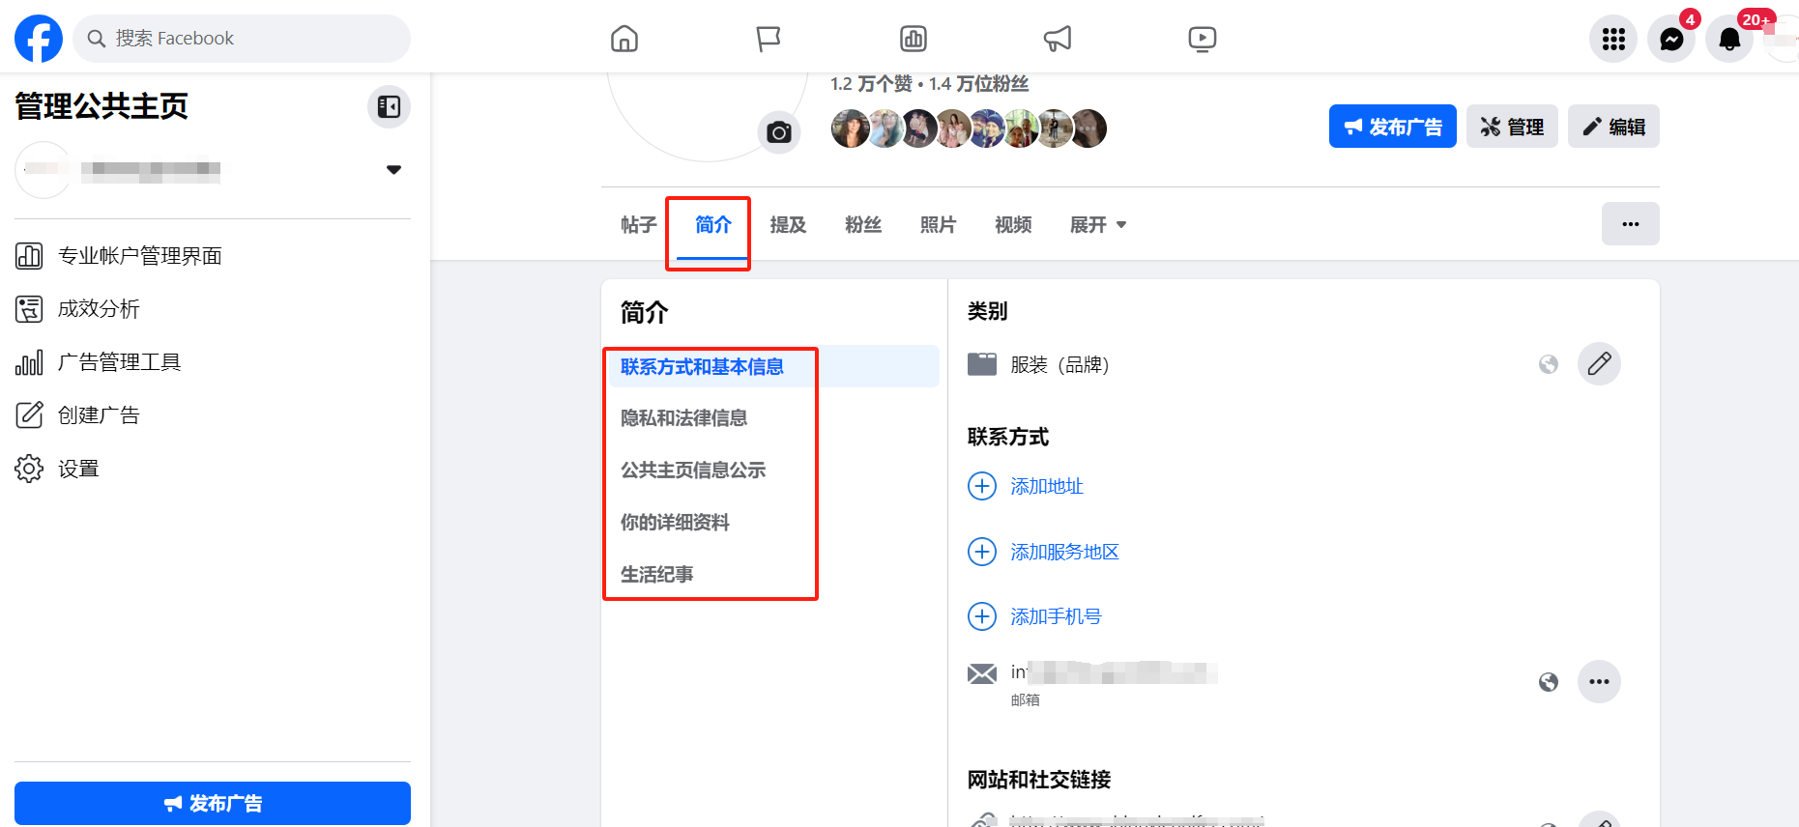Select 联系方式和基本信息 section

tap(773, 366)
